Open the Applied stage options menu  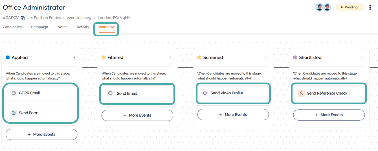pos(74,57)
